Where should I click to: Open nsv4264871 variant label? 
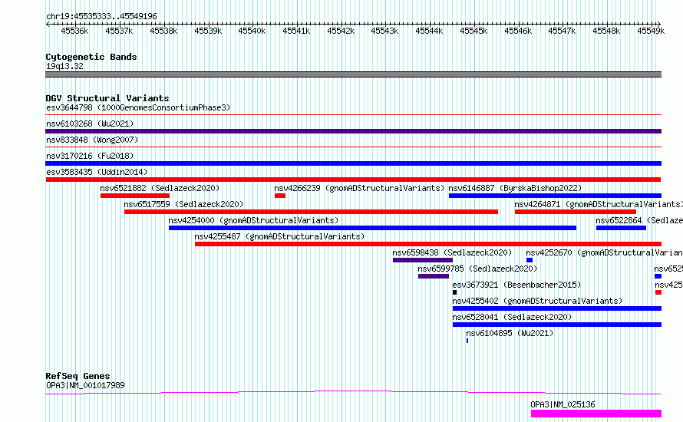point(599,204)
